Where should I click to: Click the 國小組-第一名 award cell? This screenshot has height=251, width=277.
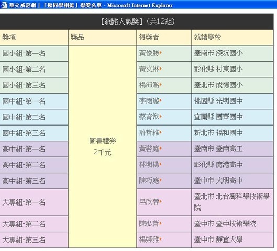tap(34, 53)
